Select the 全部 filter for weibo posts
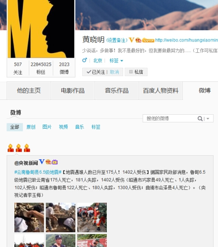 click(x=15, y=127)
